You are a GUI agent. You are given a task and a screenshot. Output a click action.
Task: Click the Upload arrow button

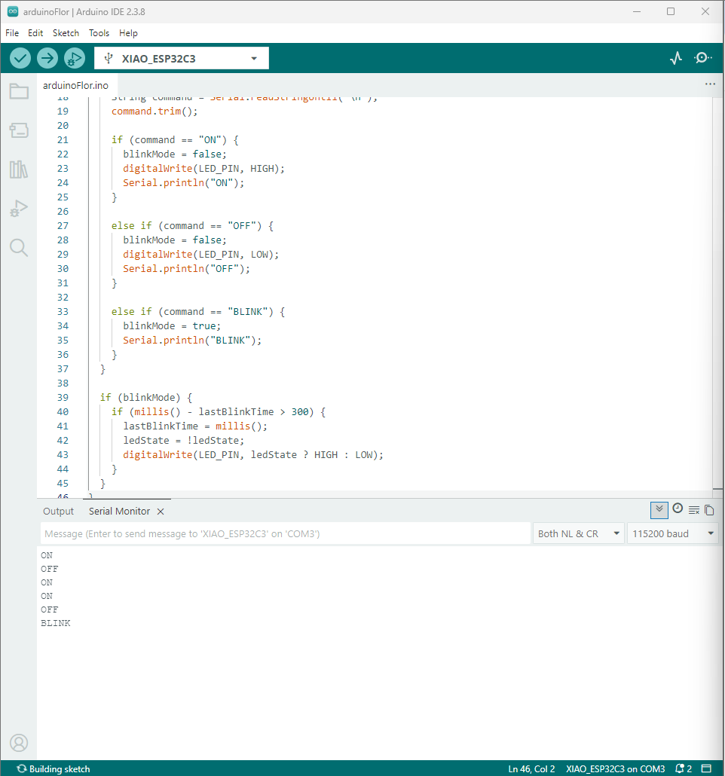pyautogui.click(x=47, y=59)
